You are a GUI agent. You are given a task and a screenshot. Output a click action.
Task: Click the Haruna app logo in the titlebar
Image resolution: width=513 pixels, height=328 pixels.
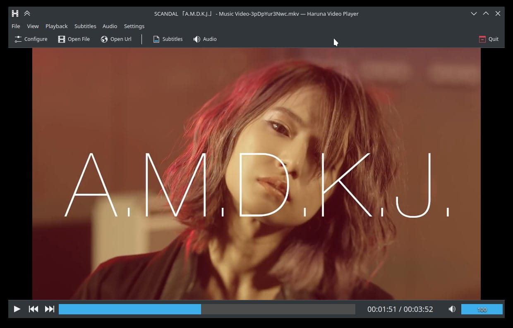(15, 13)
